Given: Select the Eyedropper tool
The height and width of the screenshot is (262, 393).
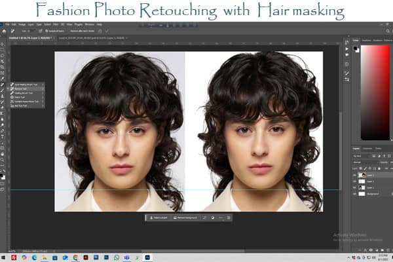Looking at the screenshot, I should [3, 79].
